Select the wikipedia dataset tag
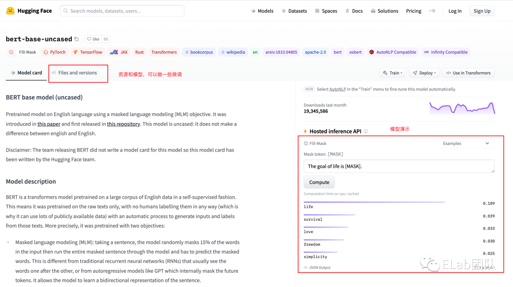The width and height of the screenshot is (513, 287). (x=233, y=52)
